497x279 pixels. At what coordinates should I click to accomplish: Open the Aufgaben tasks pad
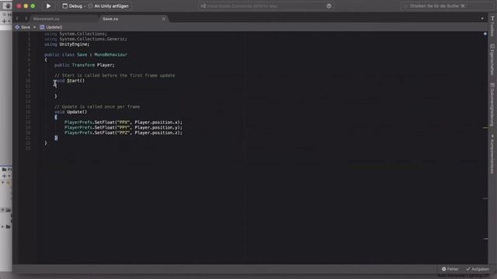point(478,269)
